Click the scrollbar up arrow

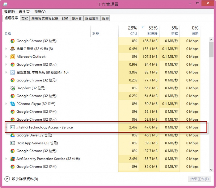pos(211,40)
